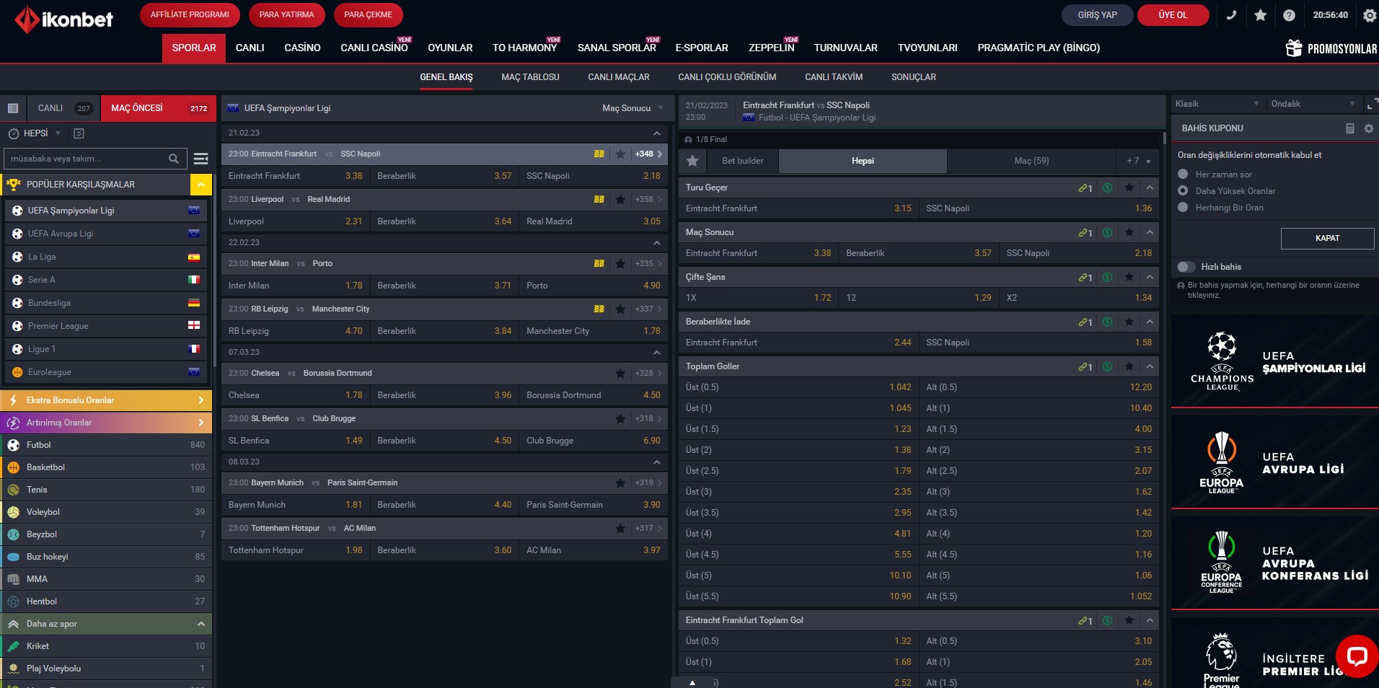Open help question mark icon
The image size is (1379, 688).
tap(1289, 15)
